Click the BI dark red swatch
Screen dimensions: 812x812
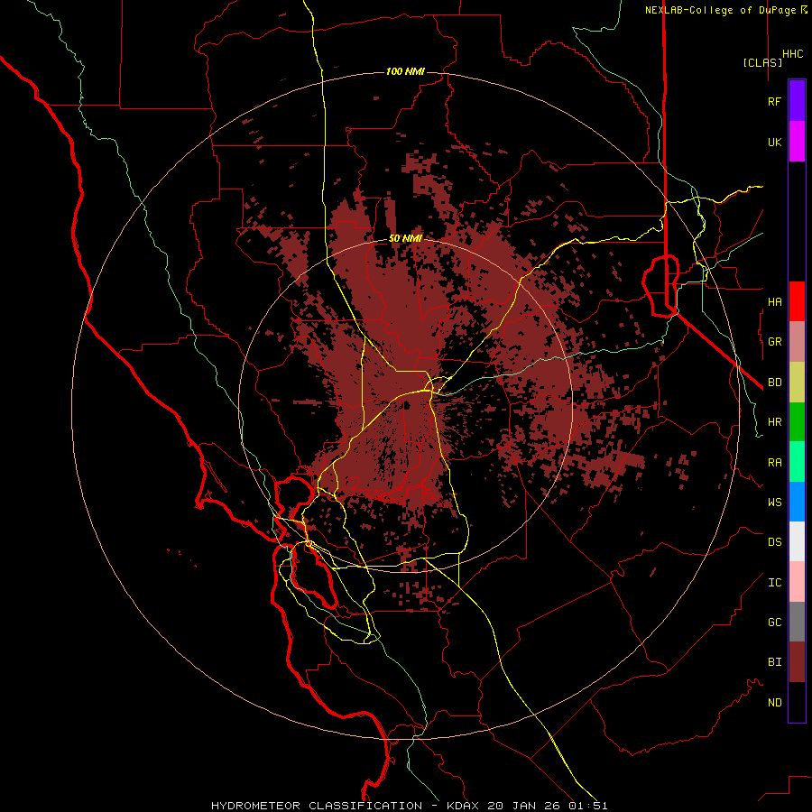click(797, 662)
